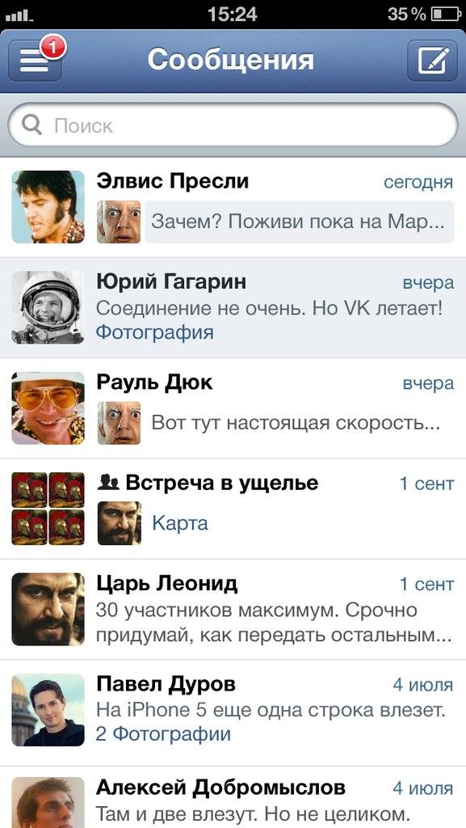
Task: Open the Алексей Добромыслов conversation
Action: coord(233,796)
